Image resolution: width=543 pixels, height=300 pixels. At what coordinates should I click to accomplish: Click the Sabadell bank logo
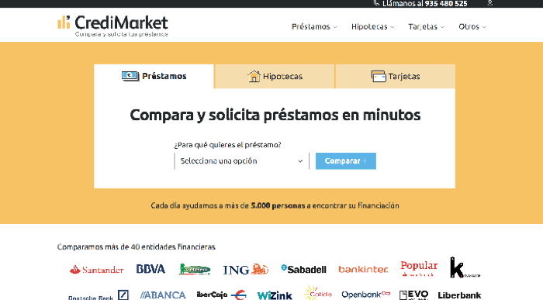tap(304, 269)
